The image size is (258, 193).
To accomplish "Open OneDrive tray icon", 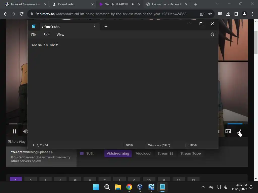I will [x=211, y=187].
